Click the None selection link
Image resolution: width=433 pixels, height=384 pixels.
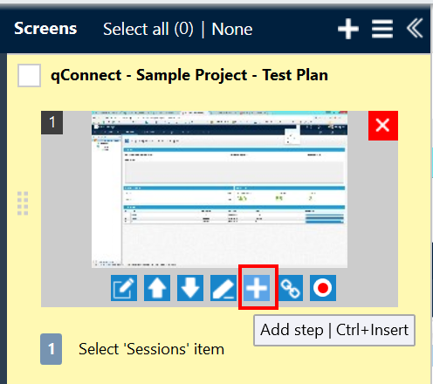coord(232,29)
